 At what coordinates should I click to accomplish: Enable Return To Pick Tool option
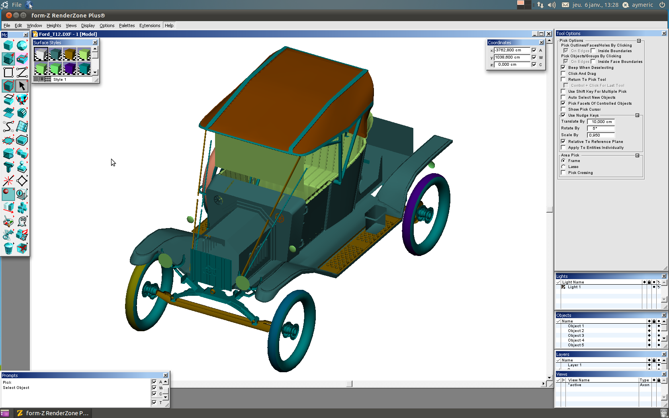[563, 80]
